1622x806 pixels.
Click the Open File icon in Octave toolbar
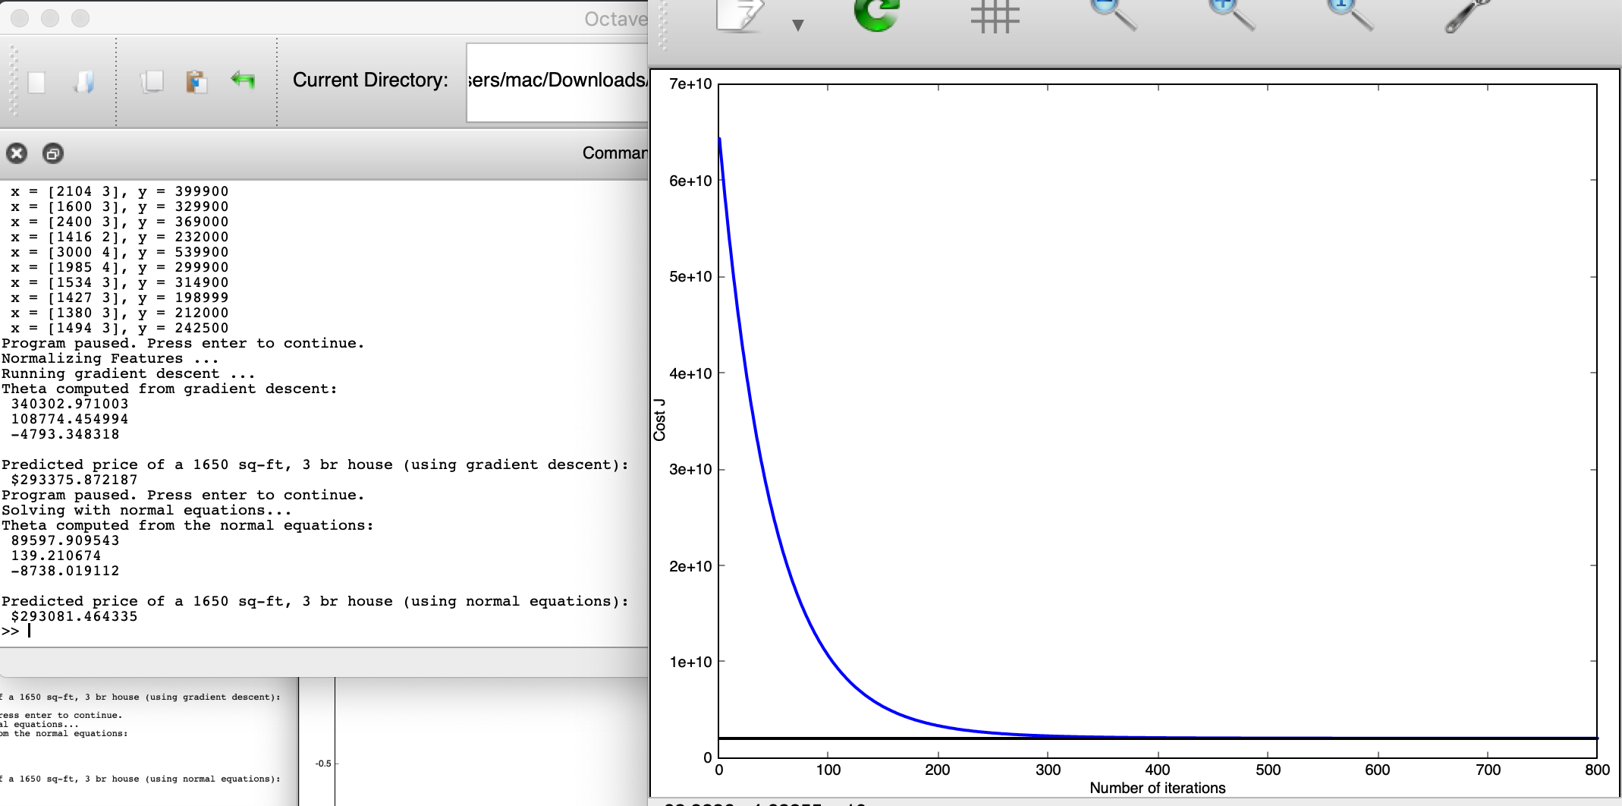coord(84,82)
